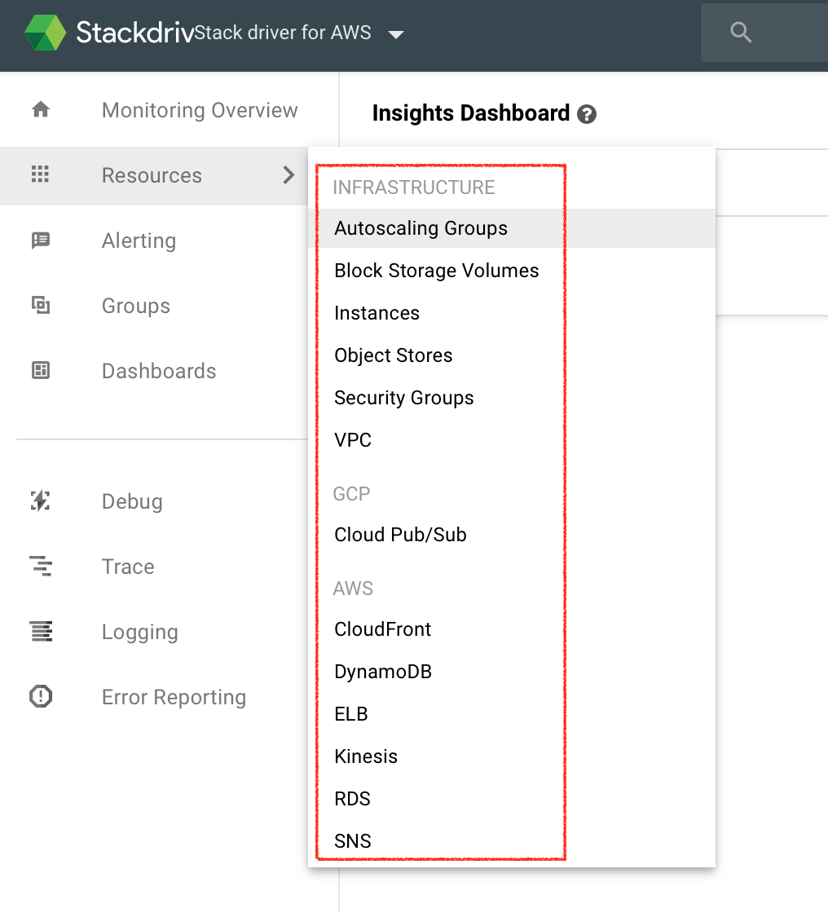This screenshot has width=828, height=913.
Task: Click the Trace icon
Action: (x=39, y=566)
